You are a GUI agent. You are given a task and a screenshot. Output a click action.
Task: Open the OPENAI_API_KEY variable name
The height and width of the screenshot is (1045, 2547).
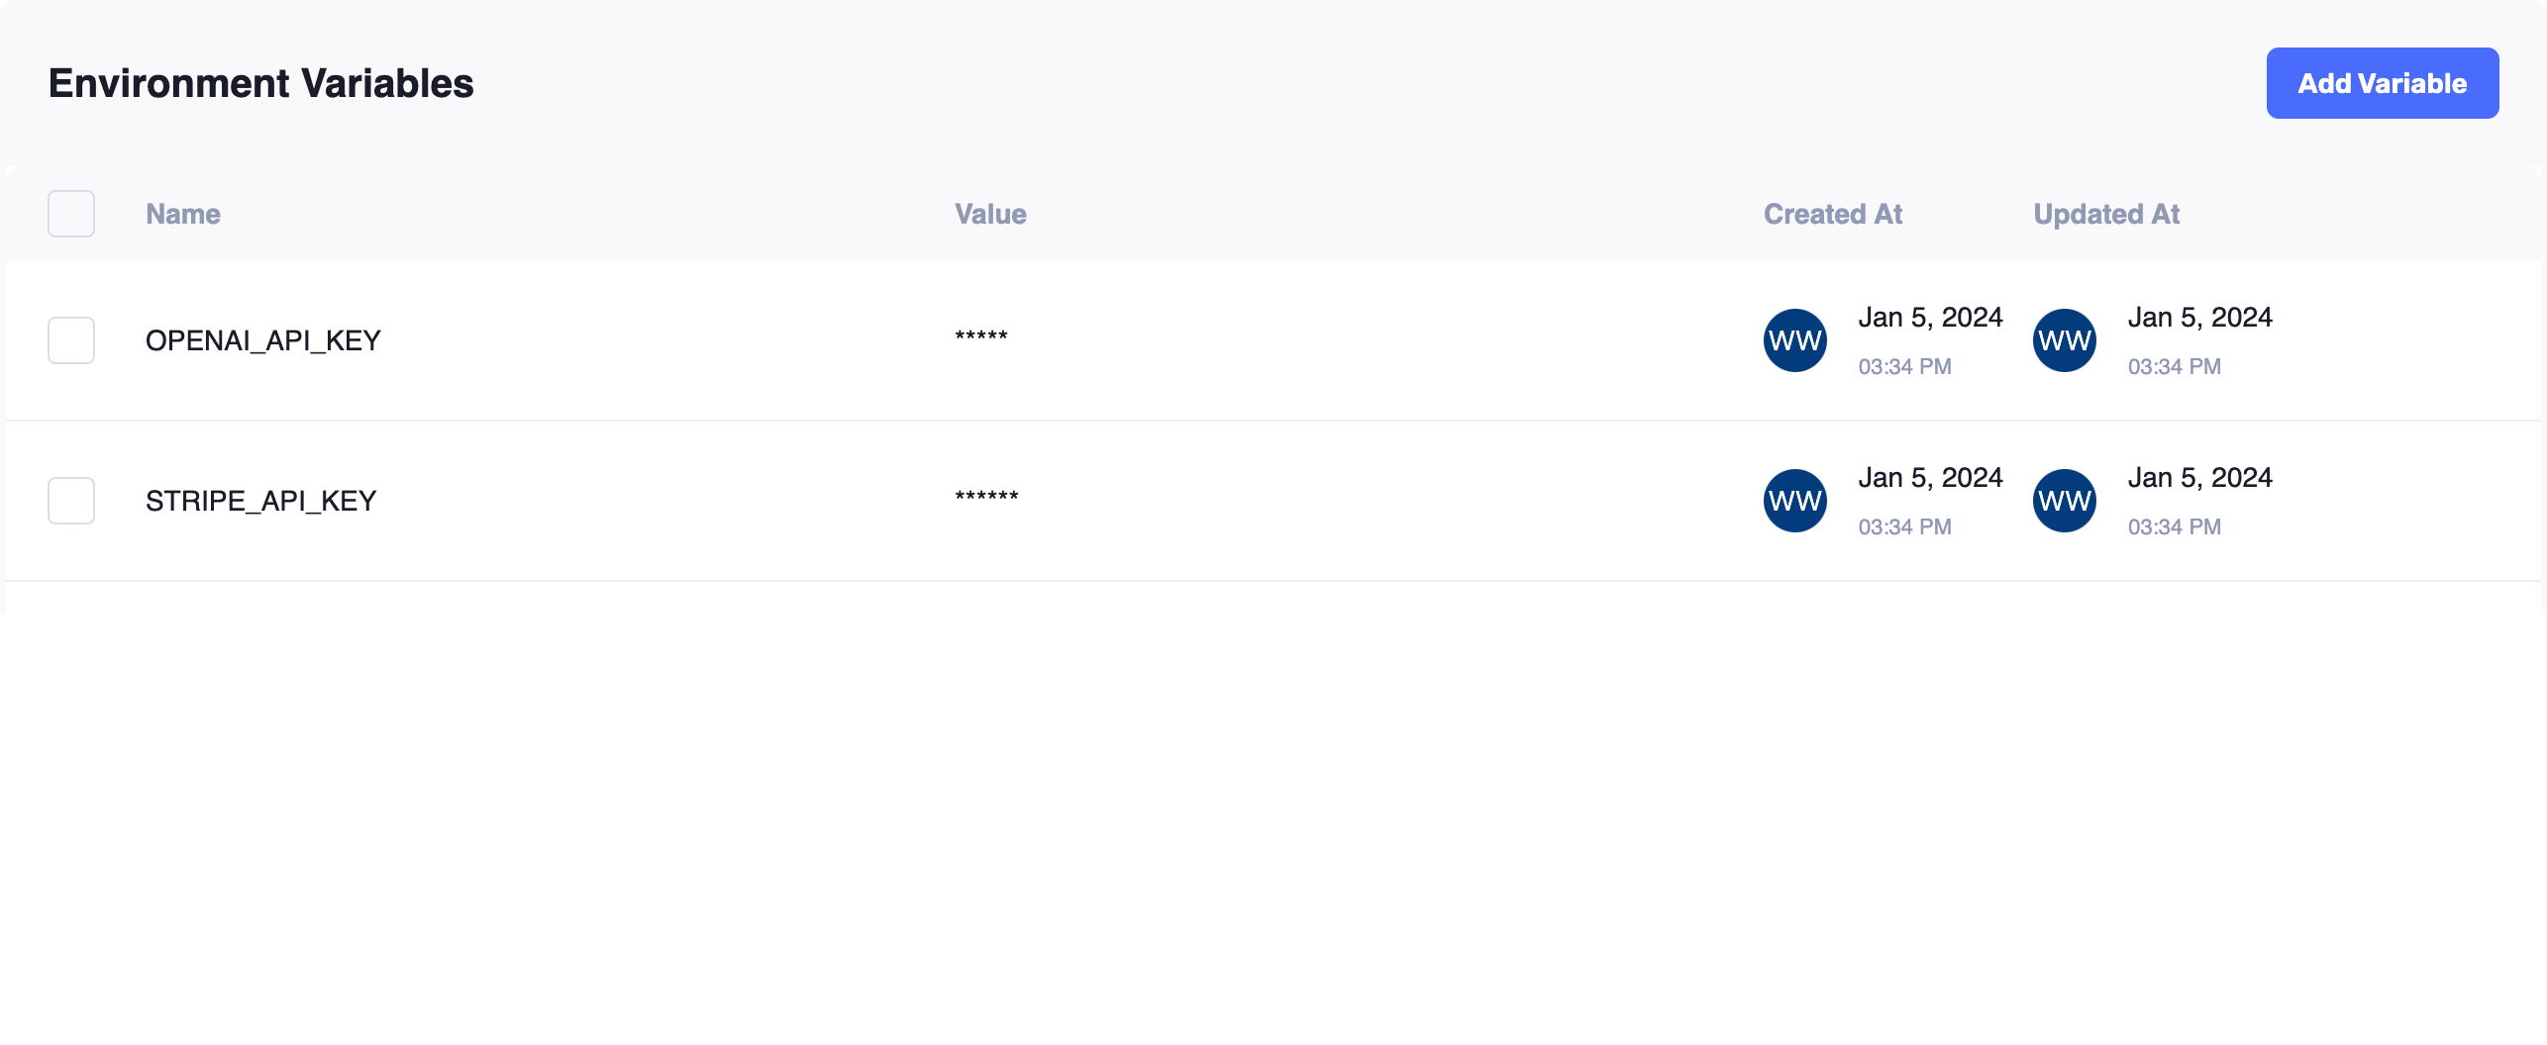pos(263,340)
